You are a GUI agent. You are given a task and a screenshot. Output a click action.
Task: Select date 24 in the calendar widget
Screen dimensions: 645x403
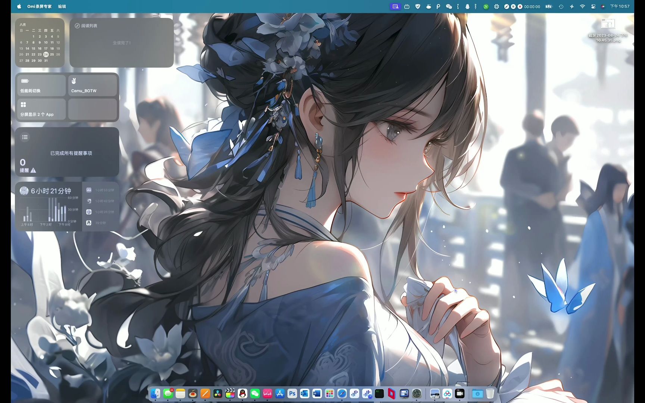pos(46,54)
